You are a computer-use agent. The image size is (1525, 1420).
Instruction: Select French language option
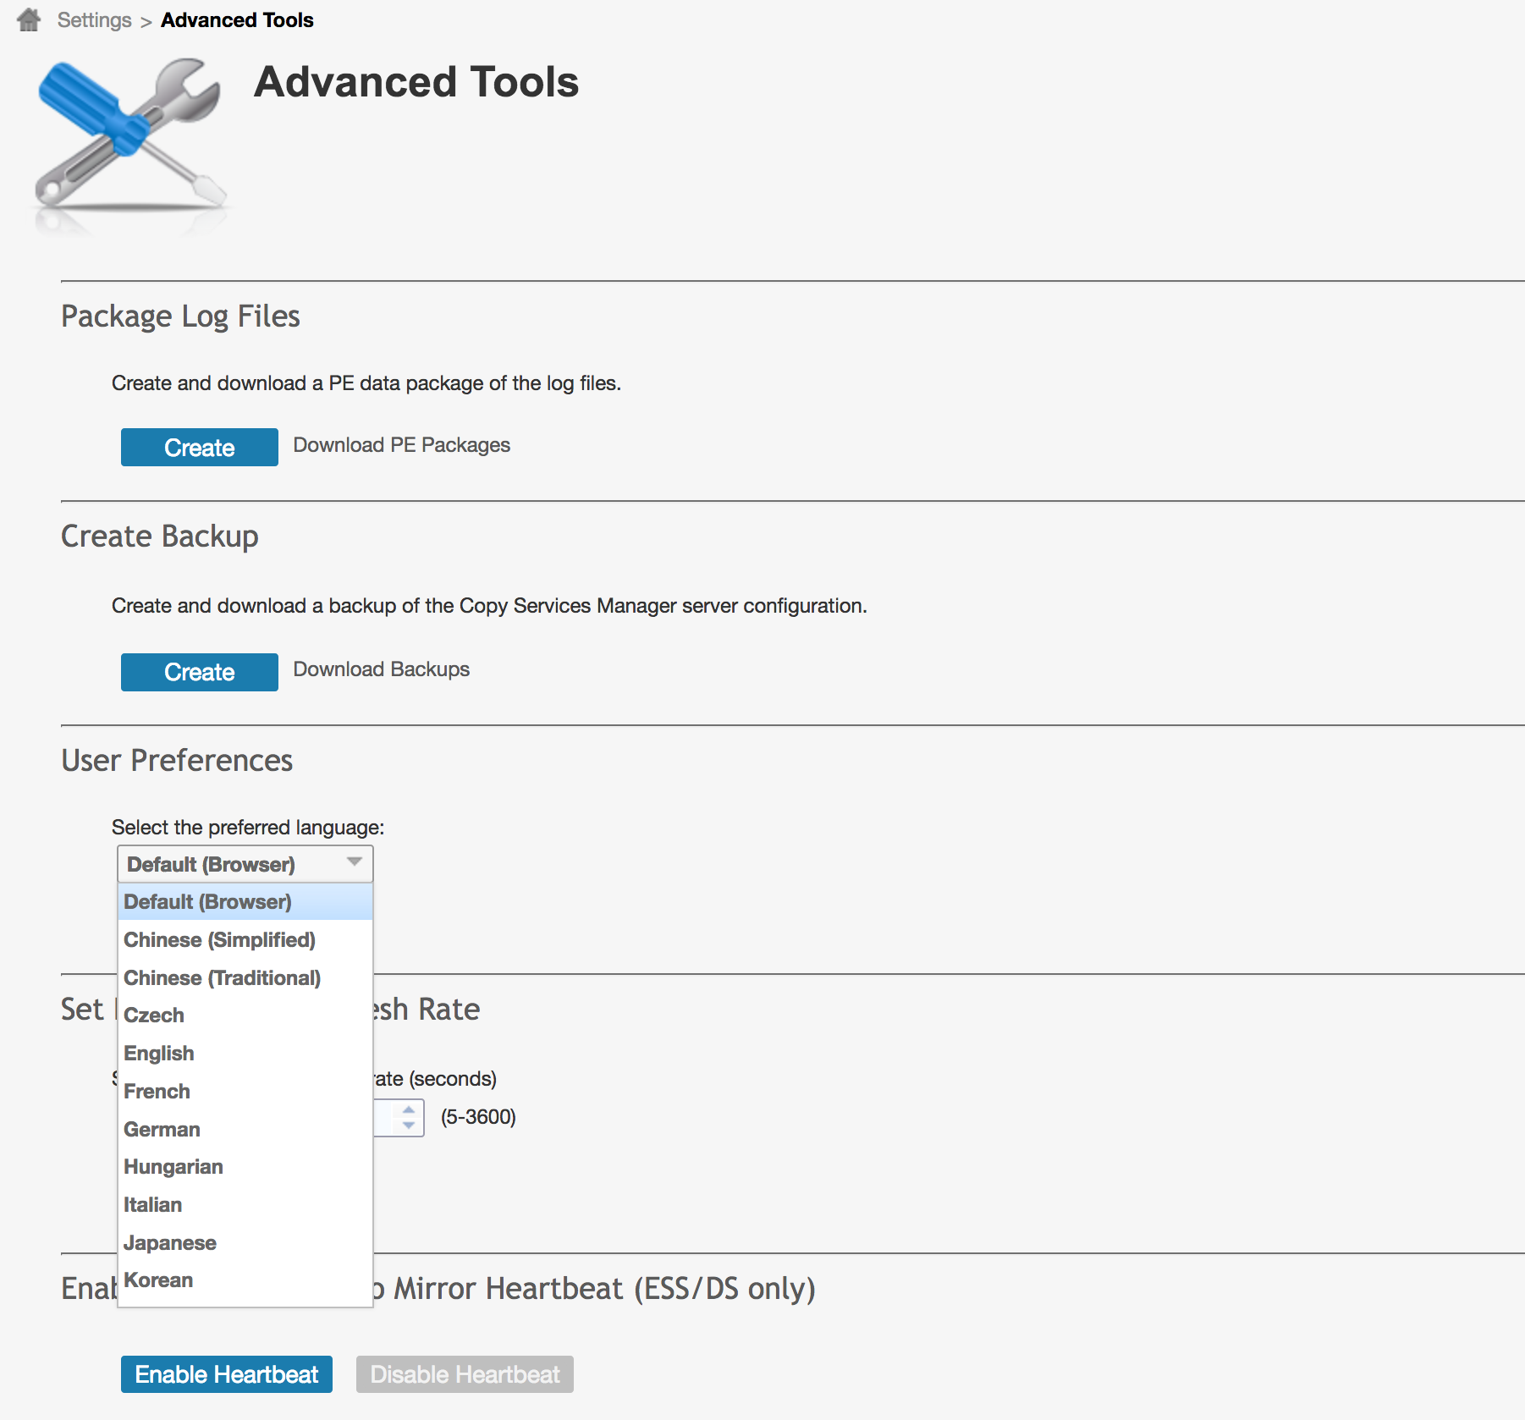click(245, 1091)
